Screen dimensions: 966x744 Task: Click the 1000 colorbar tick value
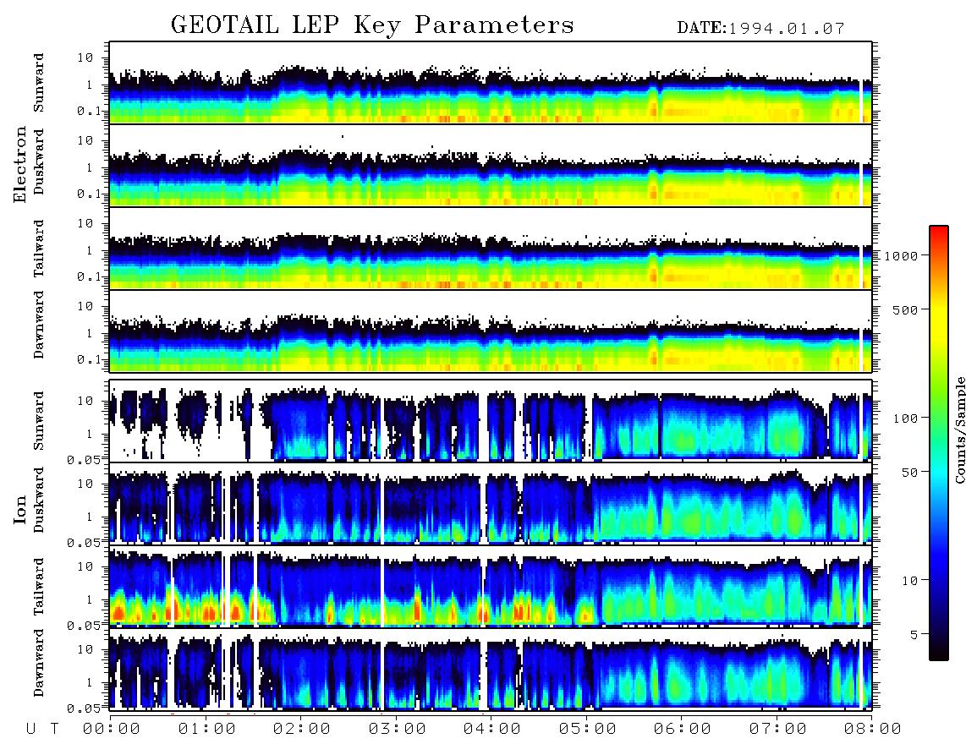point(901,255)
